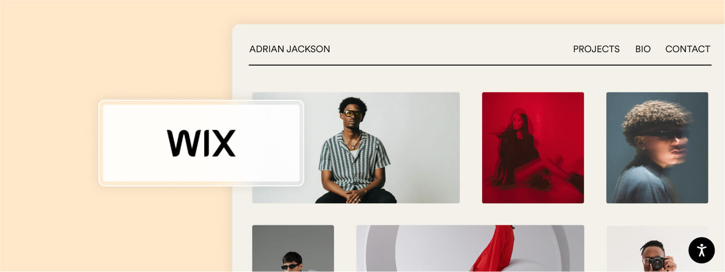The width and height of the screenshot is (725, 272).
Task: Click the sunglasses on seated man photo
Action: click(353, 114)
